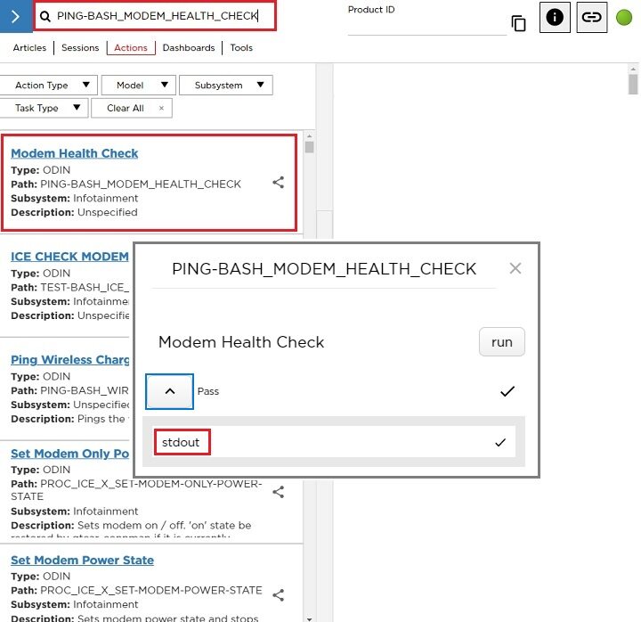Screen dimensions: 641x622
Task: Share the Set Modem Power State action
Action: coord(278,594)
